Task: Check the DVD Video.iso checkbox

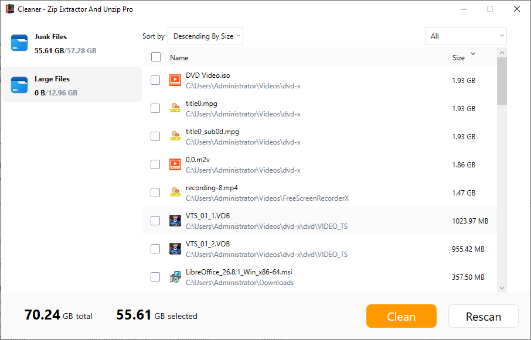Action: tap(155, 80)
